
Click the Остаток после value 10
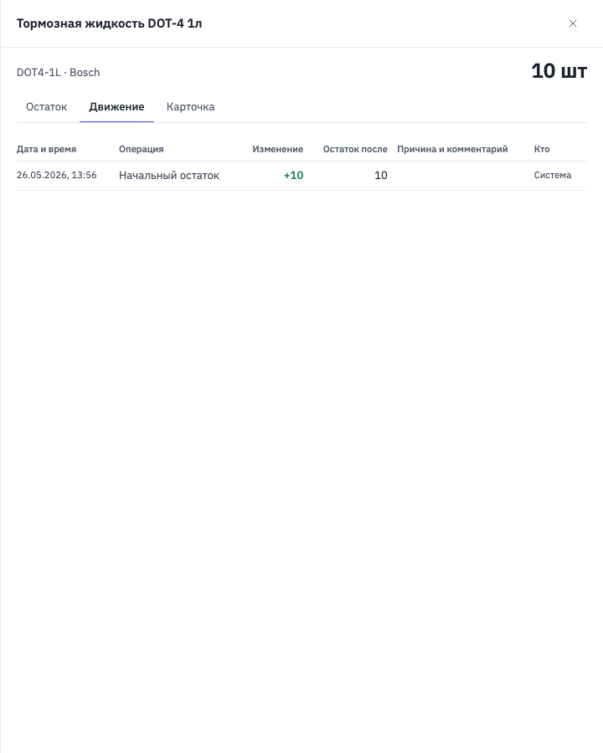pyautogui.click(x=381, y=176)
